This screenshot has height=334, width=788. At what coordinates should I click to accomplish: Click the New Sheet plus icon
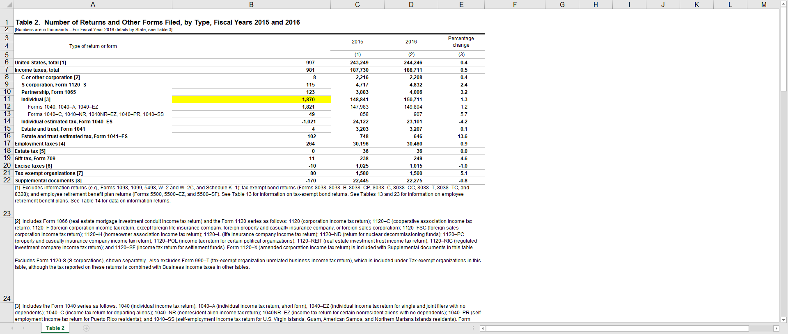pos(86,328)
